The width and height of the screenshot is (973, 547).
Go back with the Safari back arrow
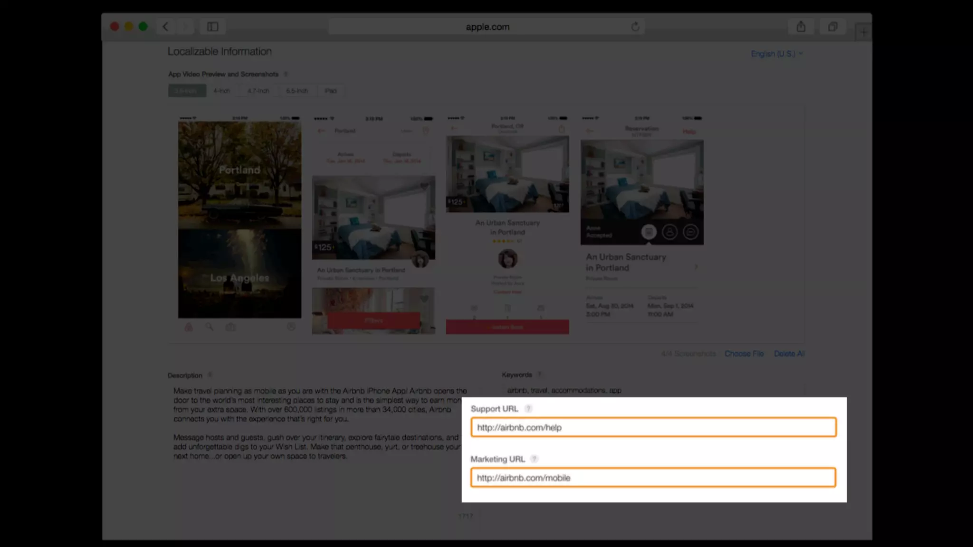pyautogui.click(x=165, y=27)
